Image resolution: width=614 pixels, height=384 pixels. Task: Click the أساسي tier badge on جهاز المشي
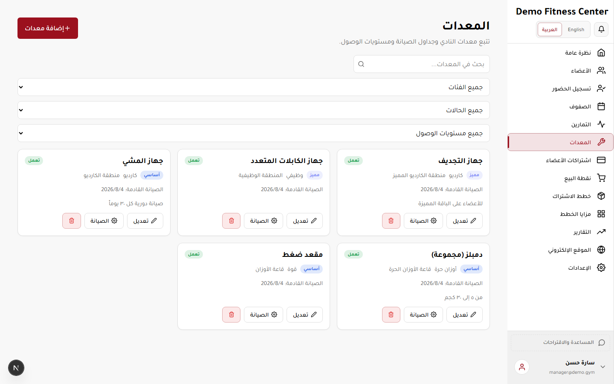point(152,175)
